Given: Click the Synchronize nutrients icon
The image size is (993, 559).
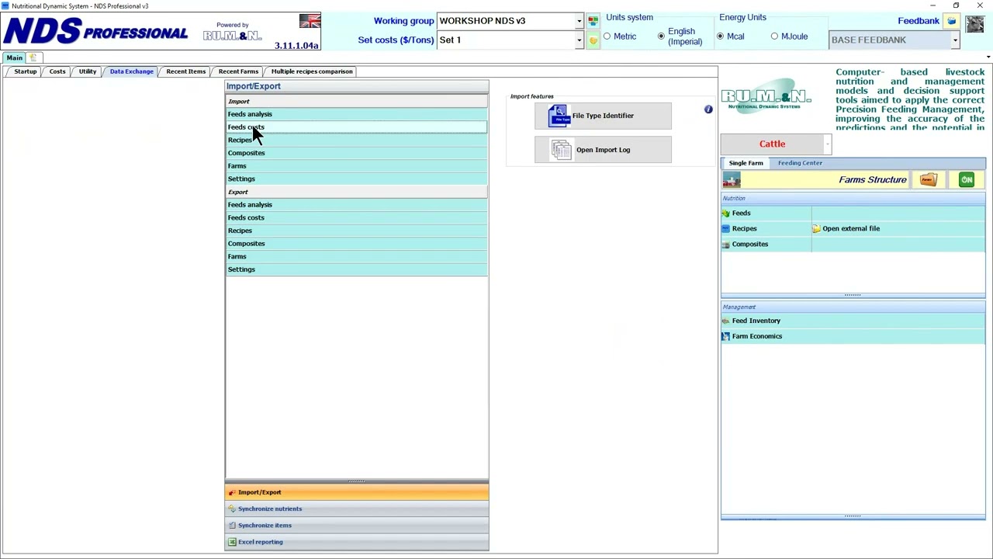Looking at the screenshot, I should (x=232, y=509).
